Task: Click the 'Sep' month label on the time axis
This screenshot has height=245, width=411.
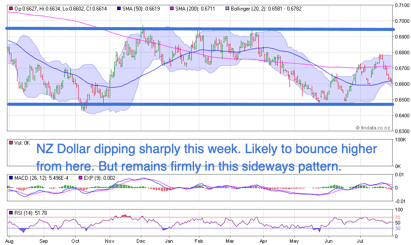Action: pos(44,241)
